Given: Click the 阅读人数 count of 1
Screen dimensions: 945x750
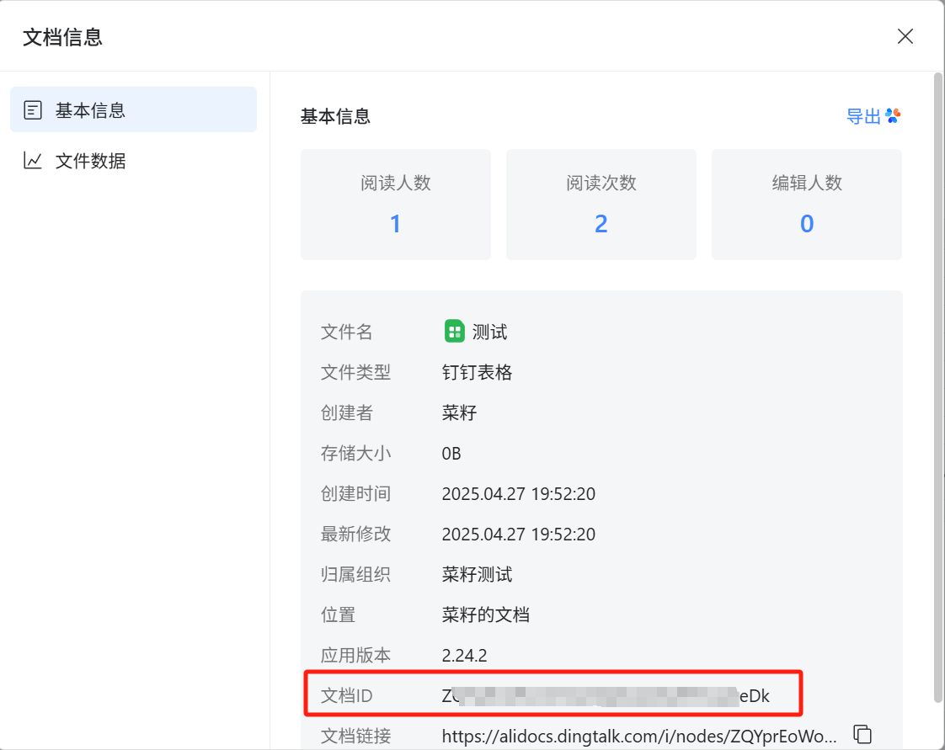Looking at the screenshot, I should [395, 224].
